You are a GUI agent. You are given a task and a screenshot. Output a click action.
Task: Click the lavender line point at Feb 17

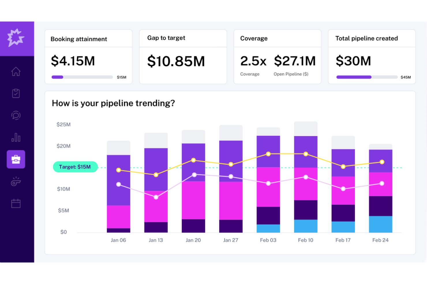point(343,189)
